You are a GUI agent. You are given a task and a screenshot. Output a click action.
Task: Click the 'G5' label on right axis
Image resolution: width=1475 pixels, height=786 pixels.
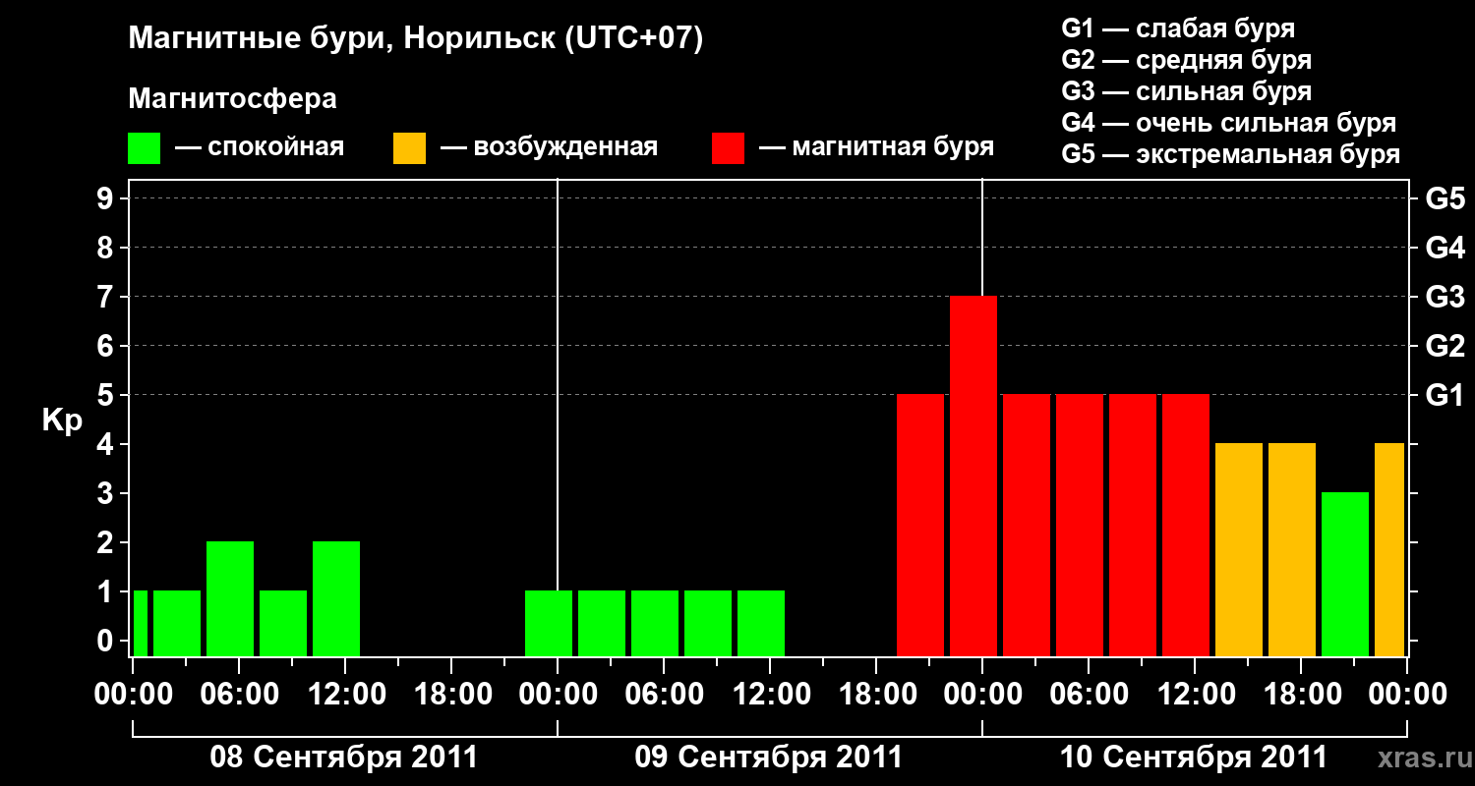point(1445,198)
